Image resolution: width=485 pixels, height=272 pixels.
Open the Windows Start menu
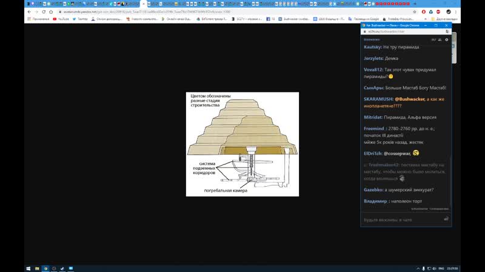pos(28,268)
